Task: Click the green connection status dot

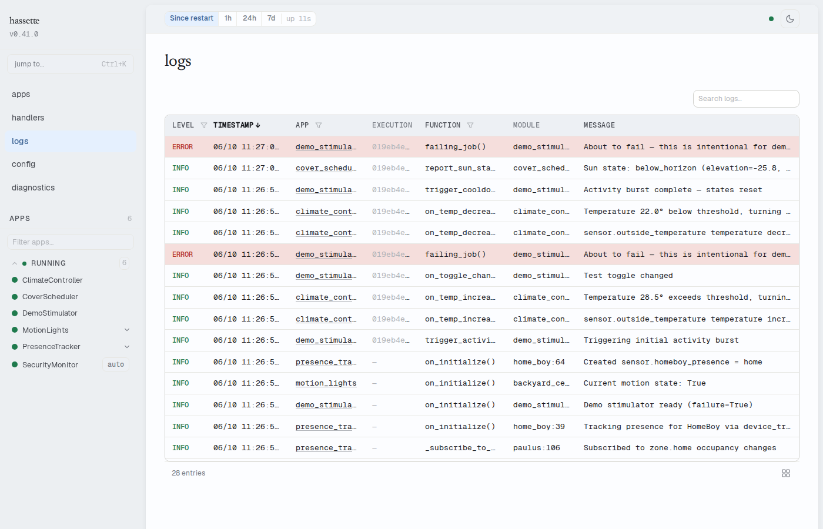Action: 771,19
